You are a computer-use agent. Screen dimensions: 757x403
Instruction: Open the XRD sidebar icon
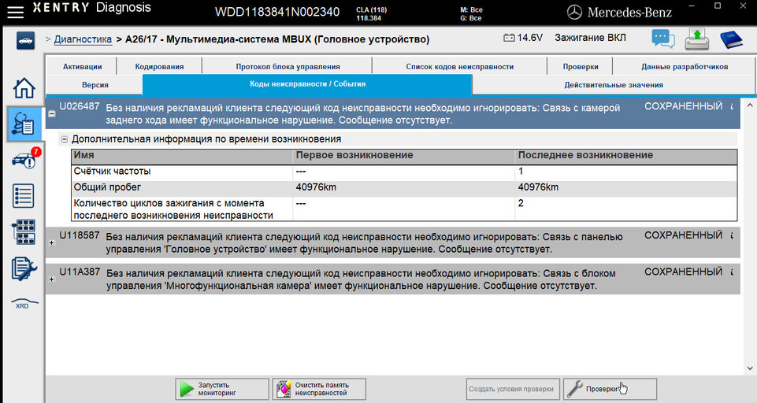(23, 303)
